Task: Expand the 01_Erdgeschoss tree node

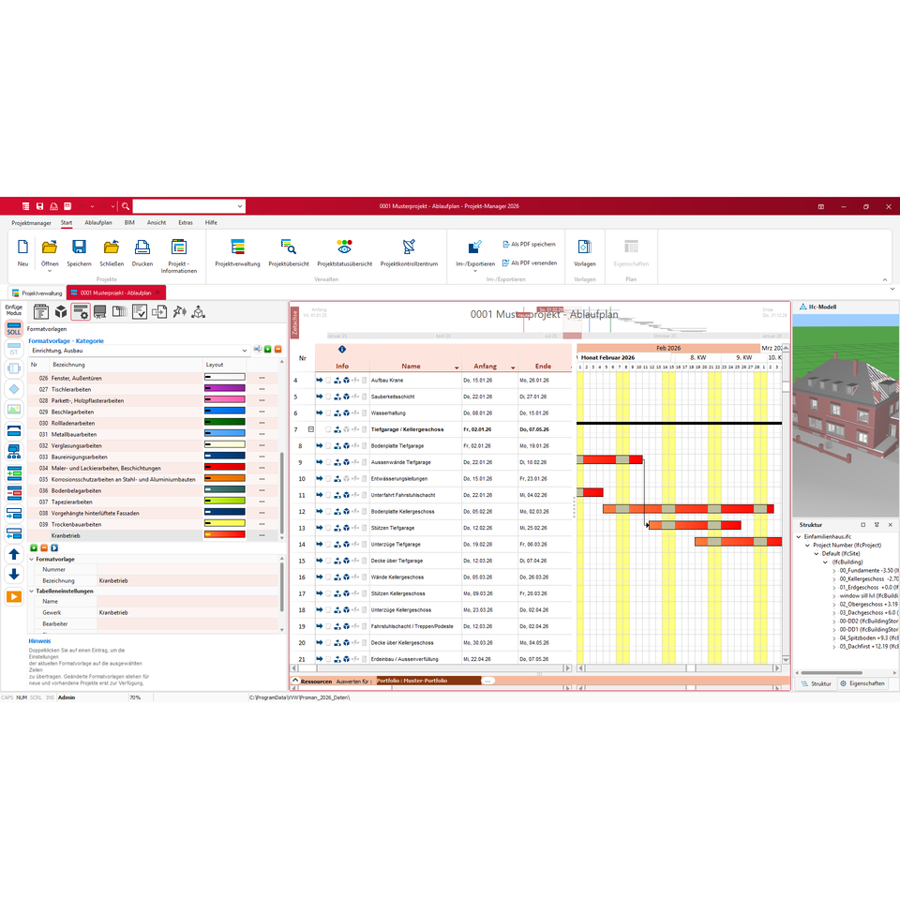Action: (834, 588)
